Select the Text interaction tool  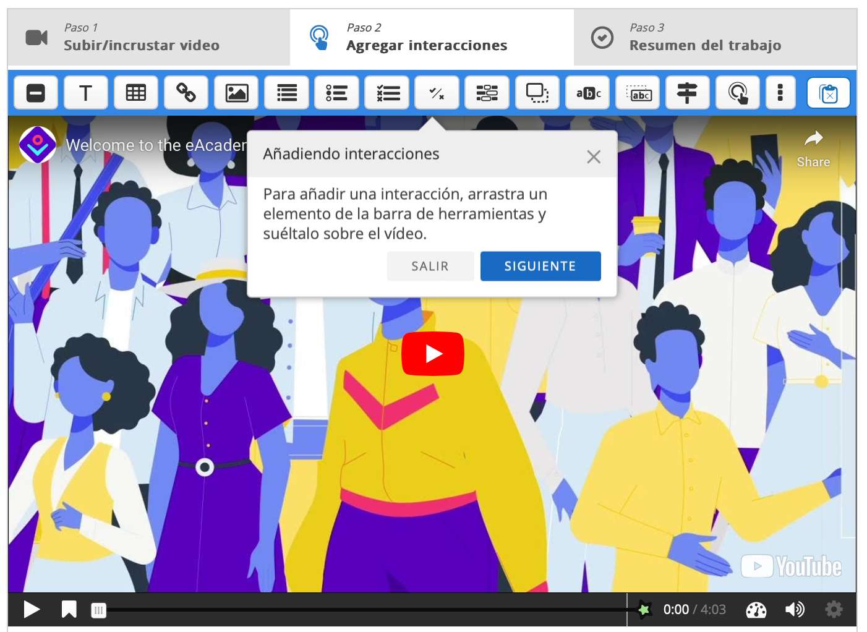pyautogui.click(x=86, y=93)
